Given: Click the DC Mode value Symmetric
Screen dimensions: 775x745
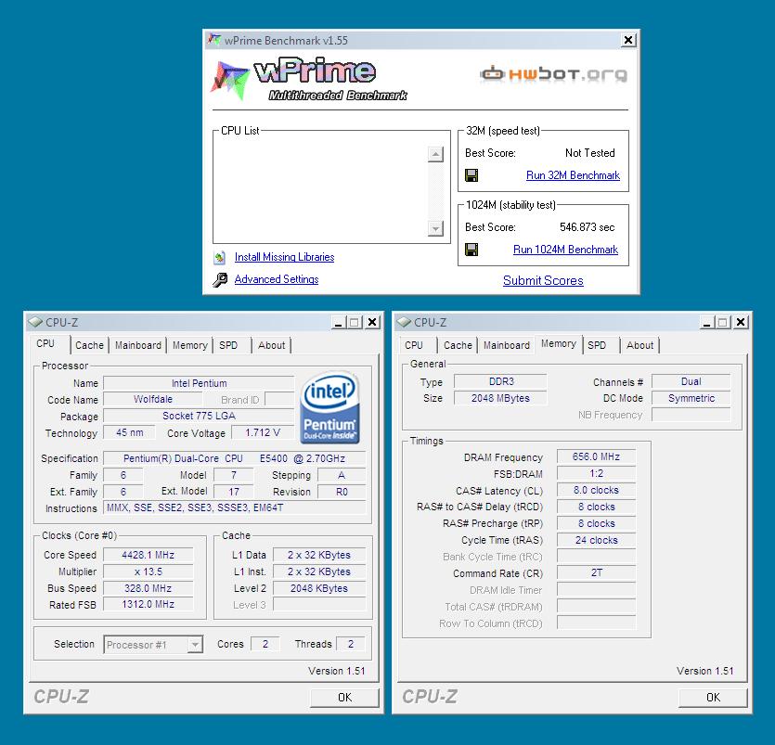Looking at the screenshot, I should coord(691,398).
